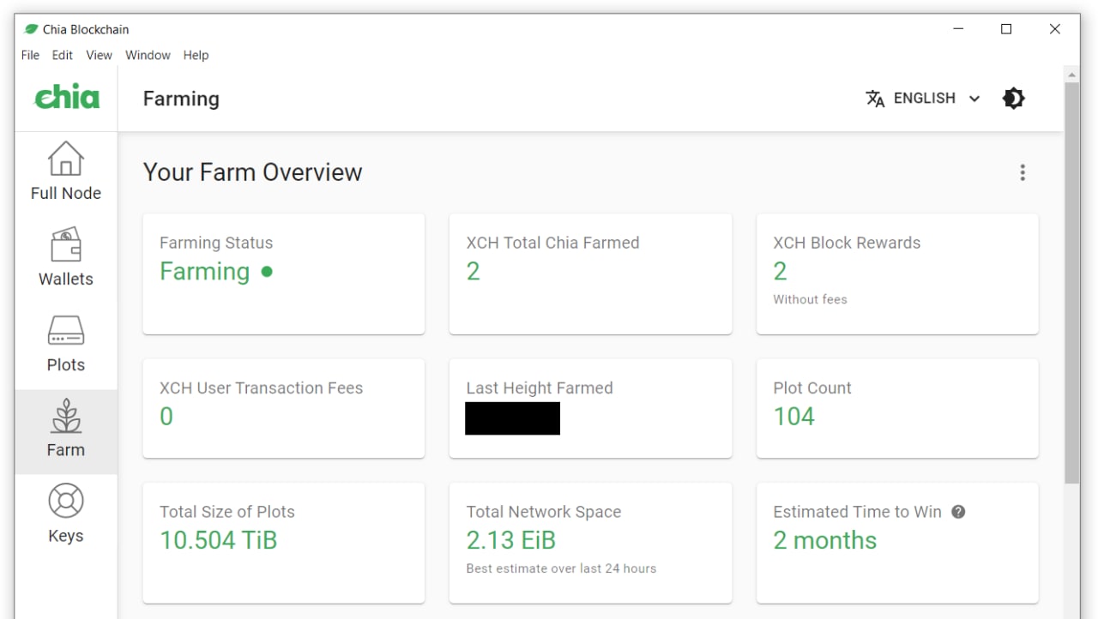Image resolution: width=1098 pixels, height=619 pixels.
Task: Minimize the Chia Blockchain window
Action: click(958, 29)
